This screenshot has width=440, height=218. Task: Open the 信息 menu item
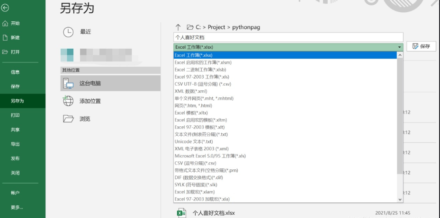(x=15, y=72)
